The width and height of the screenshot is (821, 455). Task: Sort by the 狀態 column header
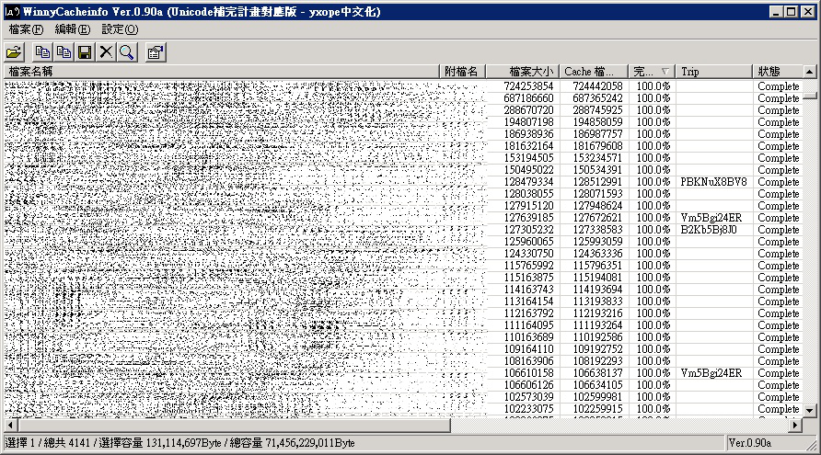(778, 72)
